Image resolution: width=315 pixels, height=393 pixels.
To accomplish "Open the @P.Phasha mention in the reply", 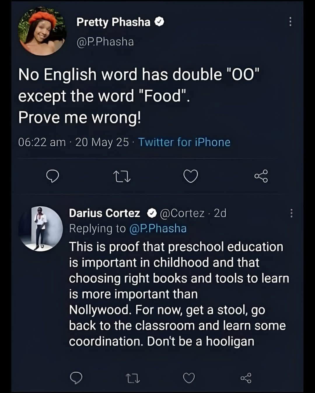I will point(157,229).
